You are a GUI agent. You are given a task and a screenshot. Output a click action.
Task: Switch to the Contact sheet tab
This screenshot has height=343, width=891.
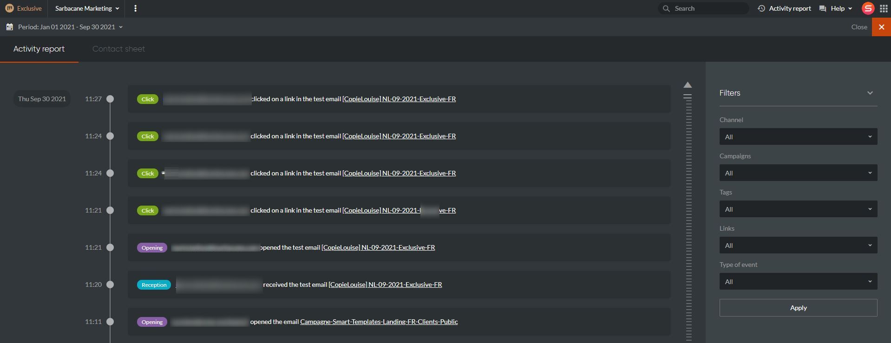(118, 49)
